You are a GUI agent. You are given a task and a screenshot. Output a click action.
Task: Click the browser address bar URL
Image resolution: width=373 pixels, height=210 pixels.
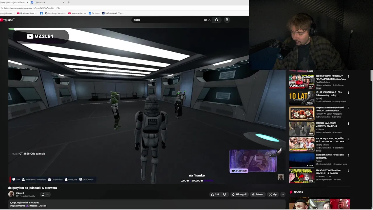click(x=32, y=8)
